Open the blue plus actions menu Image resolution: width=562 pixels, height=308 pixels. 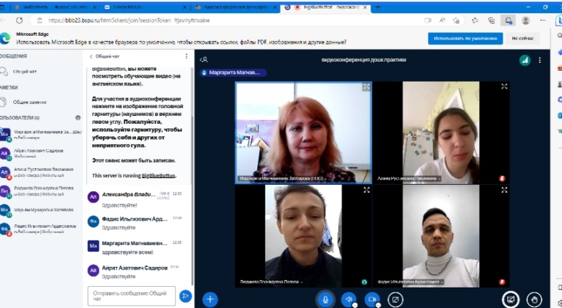click(x=210, y=299)
